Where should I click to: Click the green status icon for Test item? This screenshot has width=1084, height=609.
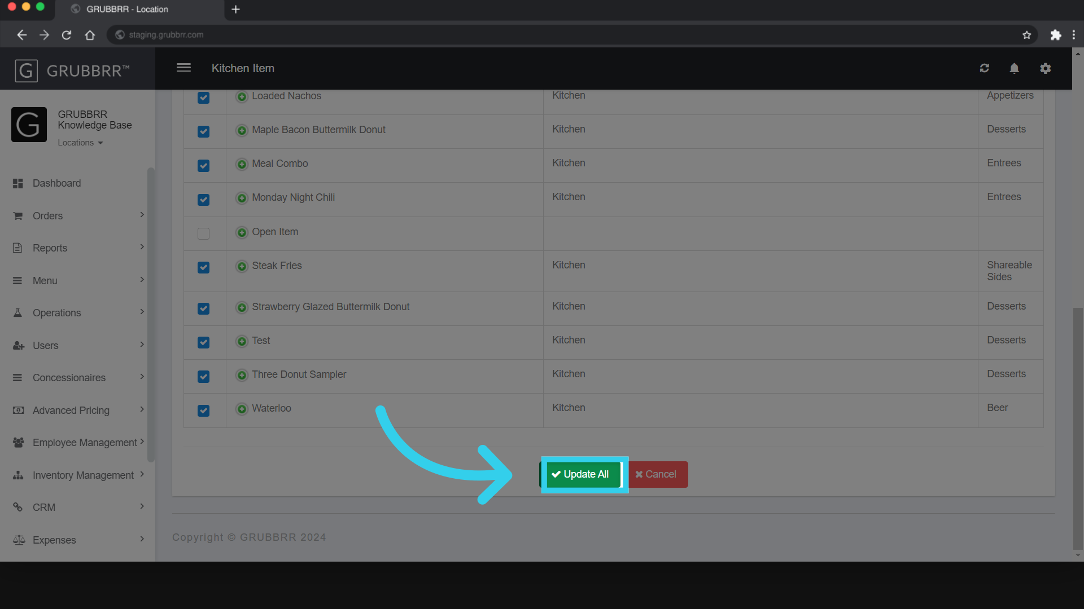click(243, 341)
